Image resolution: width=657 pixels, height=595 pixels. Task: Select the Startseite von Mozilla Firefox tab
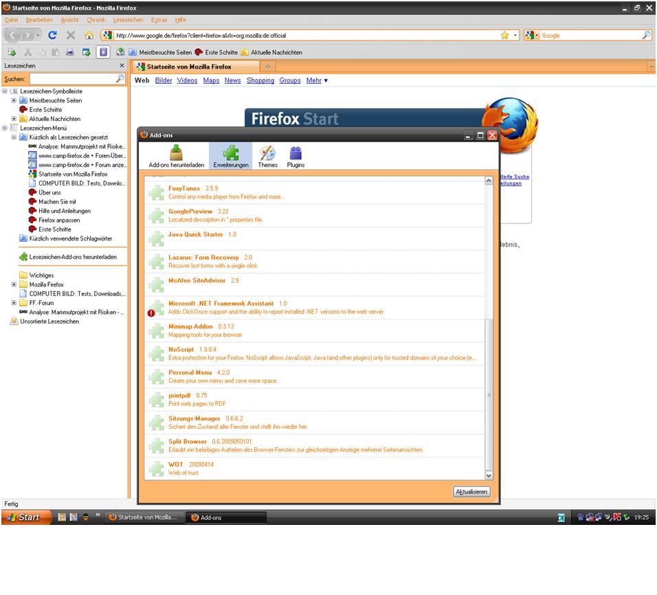tap(196, 67)
